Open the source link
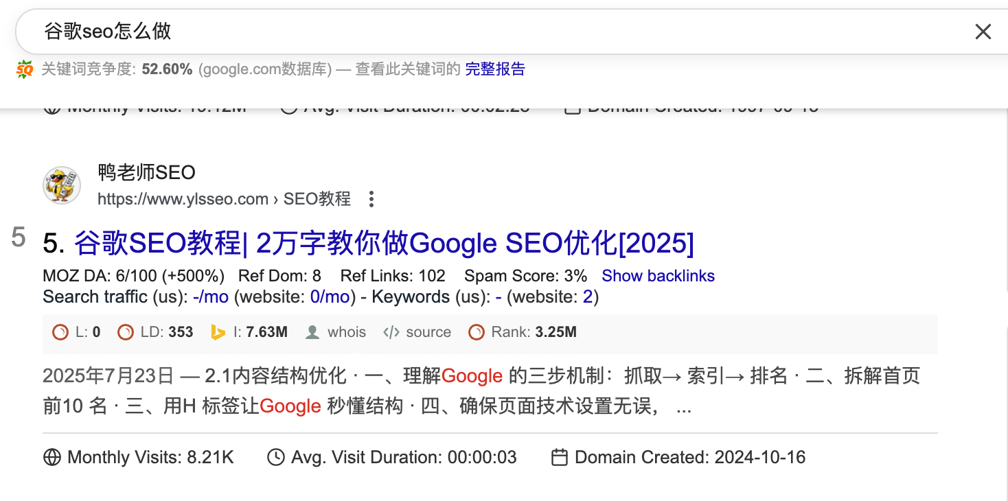 click(x=428, y=332)
